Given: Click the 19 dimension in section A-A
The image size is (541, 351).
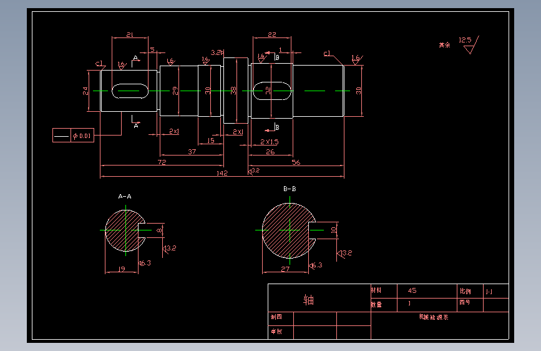Looking at the screenshot, I should pos(122,269).
